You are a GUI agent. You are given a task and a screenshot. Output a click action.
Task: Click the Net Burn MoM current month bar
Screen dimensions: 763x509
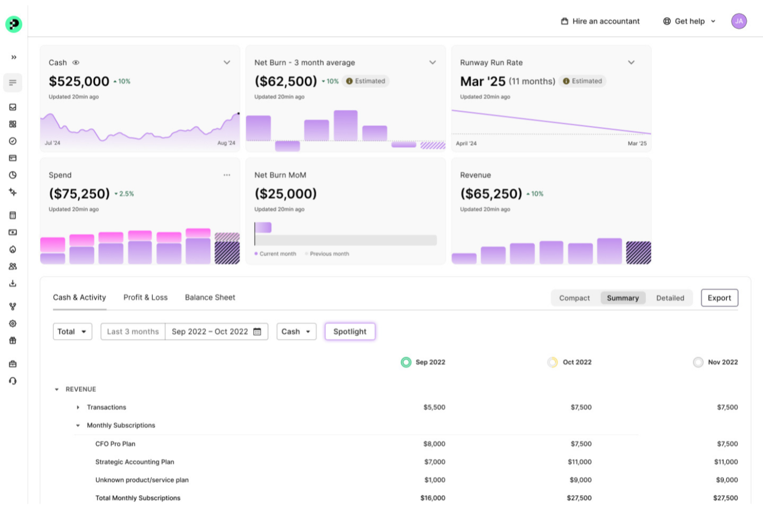pos(263,227)
